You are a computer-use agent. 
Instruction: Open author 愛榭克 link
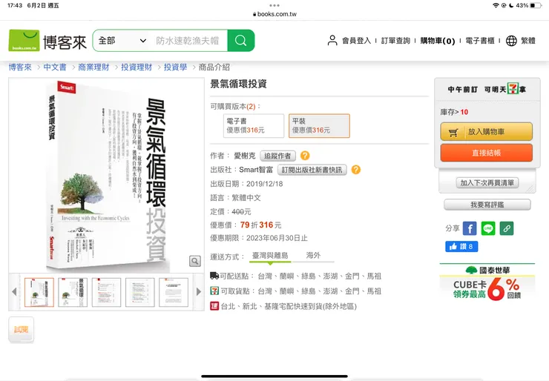coord(245,156)
